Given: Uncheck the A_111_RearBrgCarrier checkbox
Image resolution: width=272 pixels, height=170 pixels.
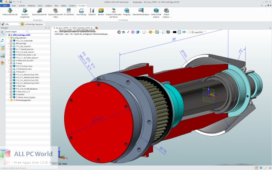Looking at the screenshot, I should (x=11, y=49).
